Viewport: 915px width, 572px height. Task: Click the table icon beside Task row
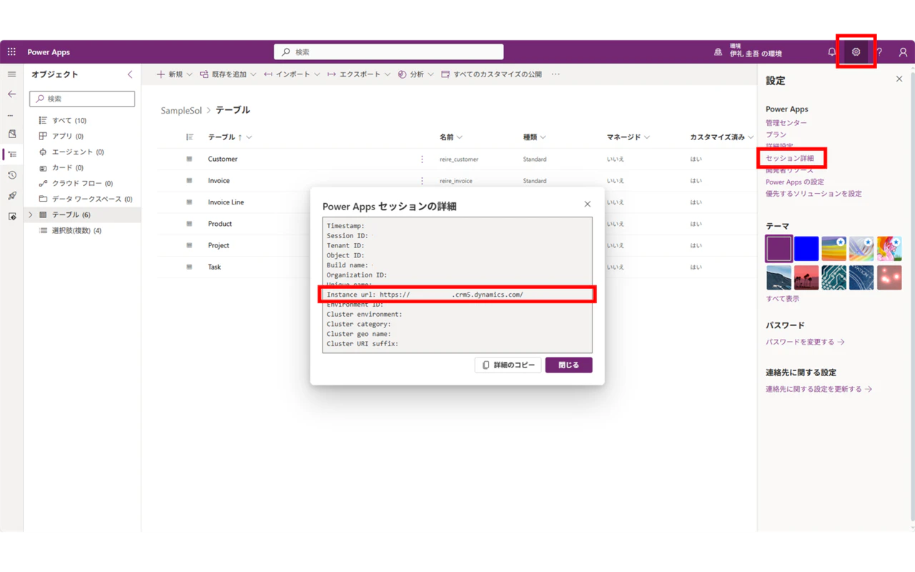pos(189,267)
